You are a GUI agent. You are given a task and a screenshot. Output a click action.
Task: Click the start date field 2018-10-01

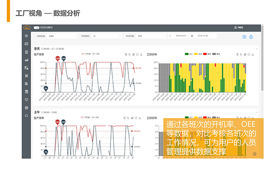click(x=181, y=36)
